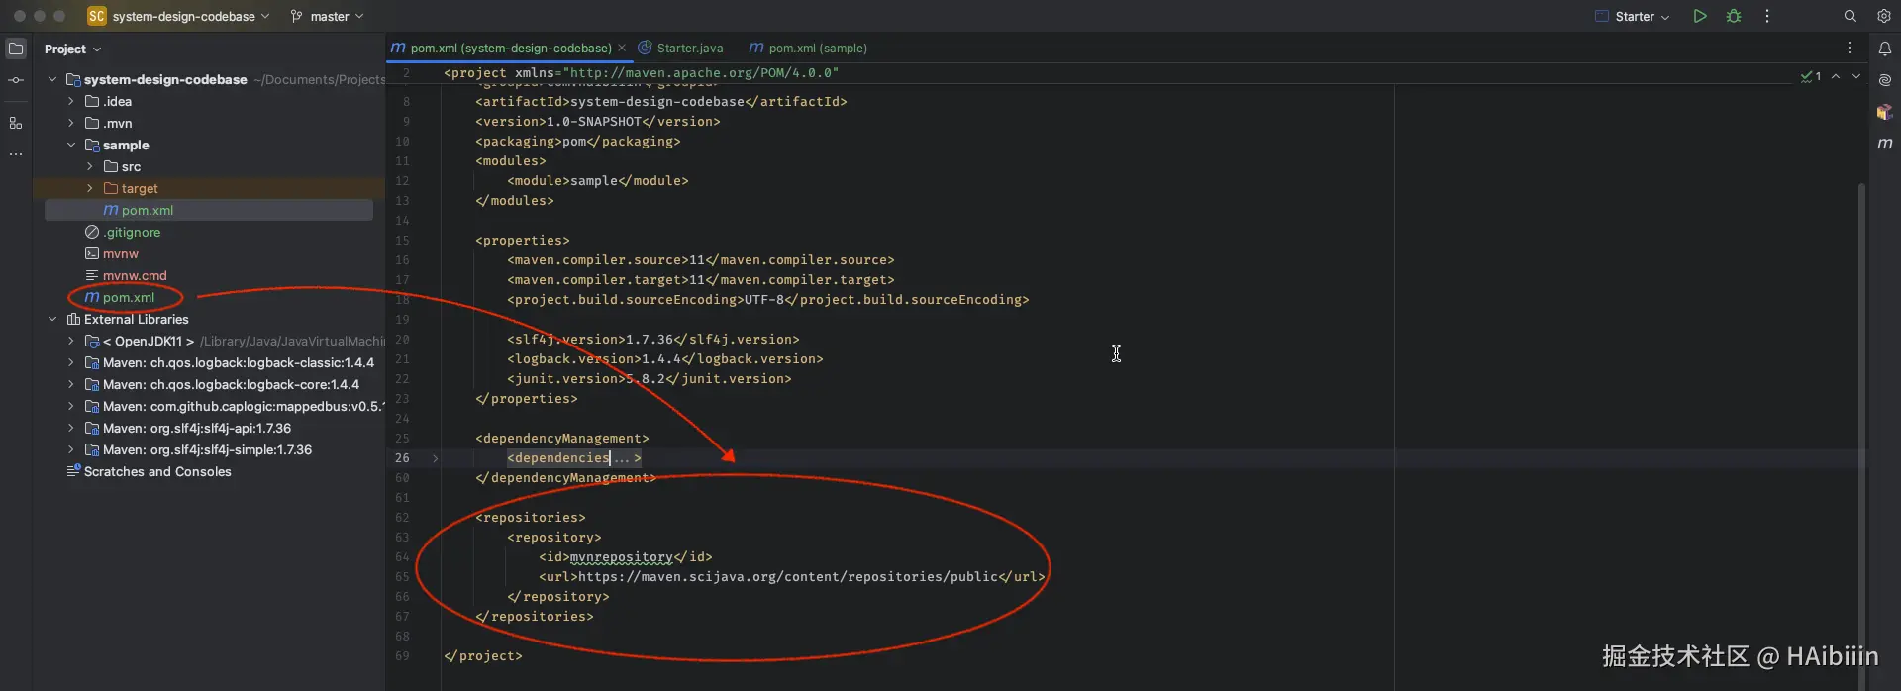The image size is (1901, 691).
Task: Open the Commit tool window
Action: 16,80
